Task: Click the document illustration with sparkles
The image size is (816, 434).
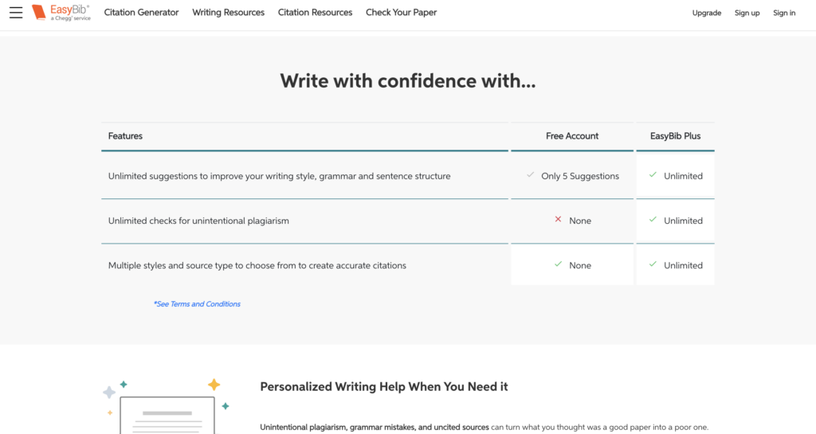Action: click(x=166, y=406)
